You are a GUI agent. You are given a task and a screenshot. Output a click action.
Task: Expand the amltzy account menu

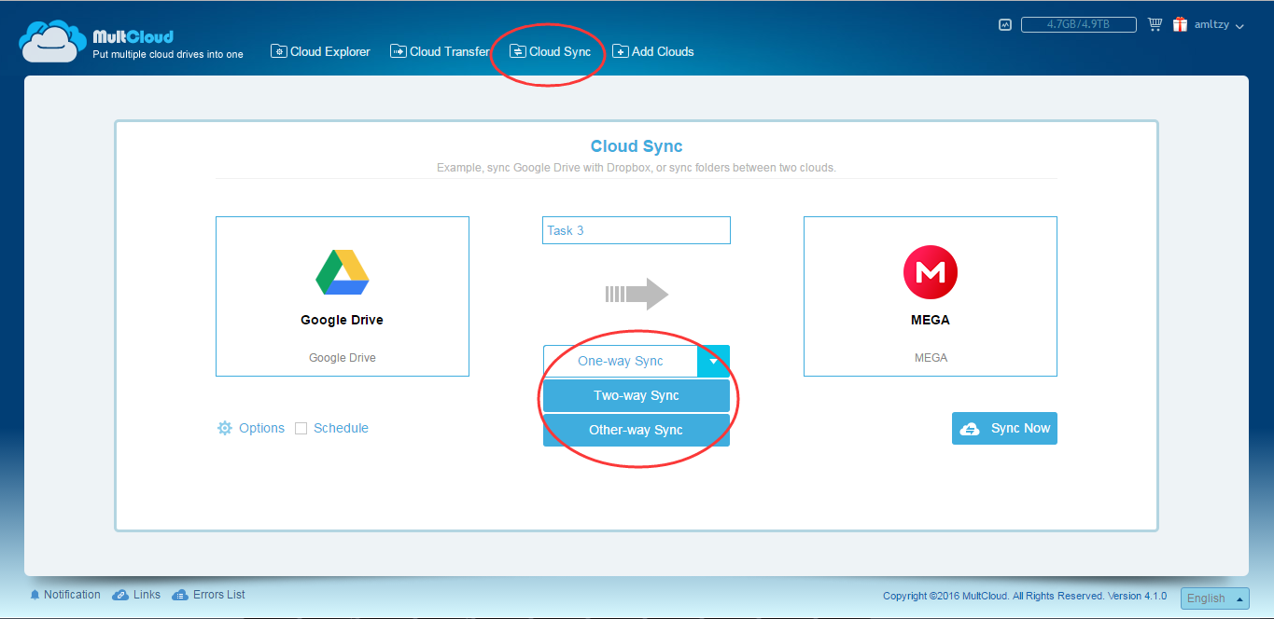[1219, 25]
